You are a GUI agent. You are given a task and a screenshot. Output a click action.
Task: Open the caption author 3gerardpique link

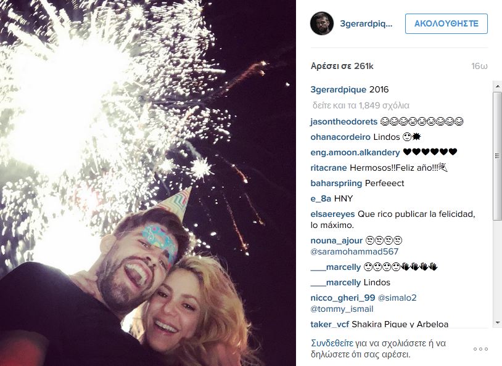[339, 89]
